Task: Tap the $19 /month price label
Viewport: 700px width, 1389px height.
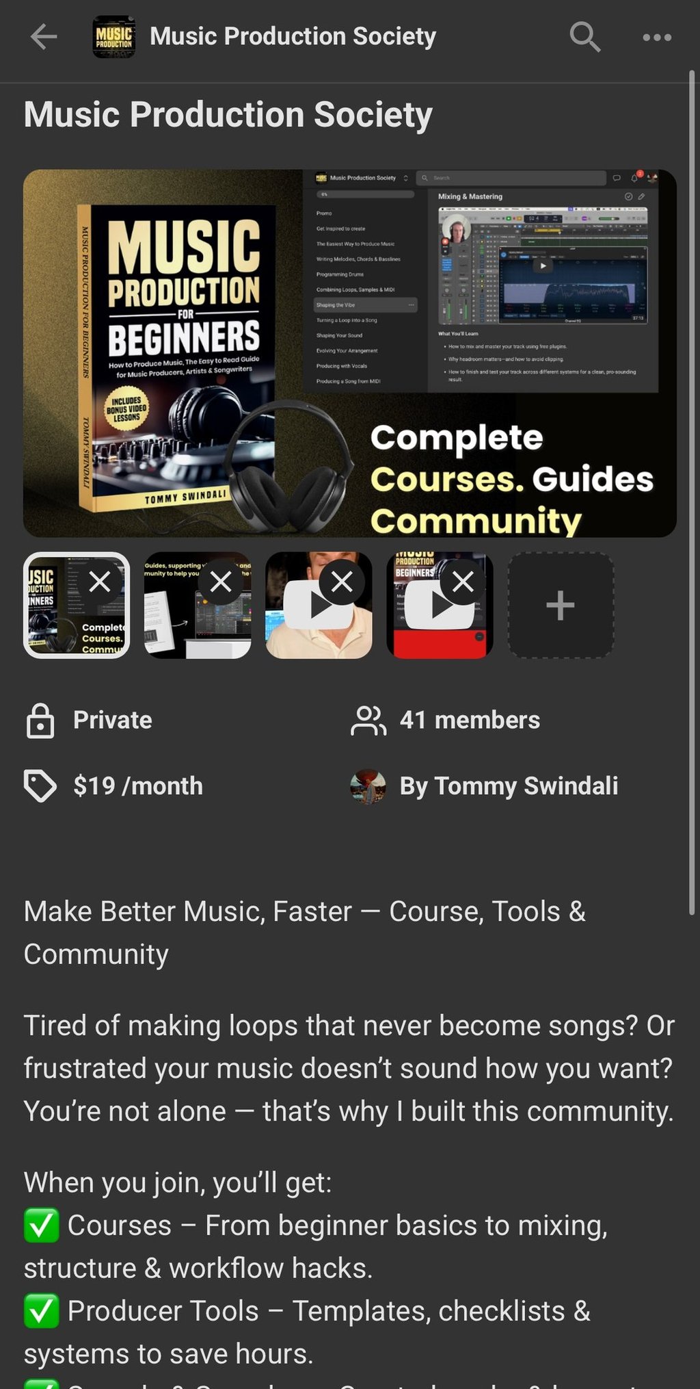Action: 138,786
